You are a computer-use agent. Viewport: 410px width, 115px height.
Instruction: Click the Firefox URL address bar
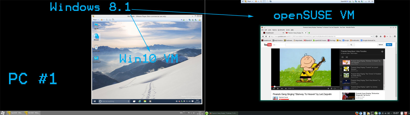[x=320, y=36]
